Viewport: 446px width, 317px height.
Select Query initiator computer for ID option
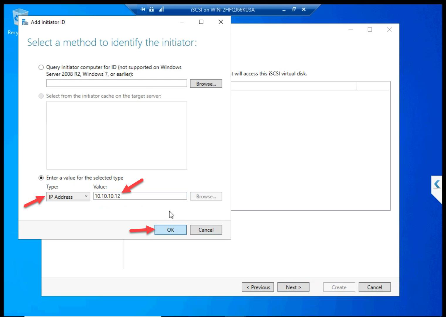[x=41, y=67]
